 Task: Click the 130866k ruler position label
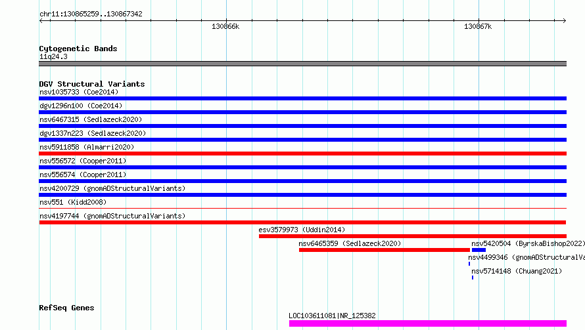225,26
